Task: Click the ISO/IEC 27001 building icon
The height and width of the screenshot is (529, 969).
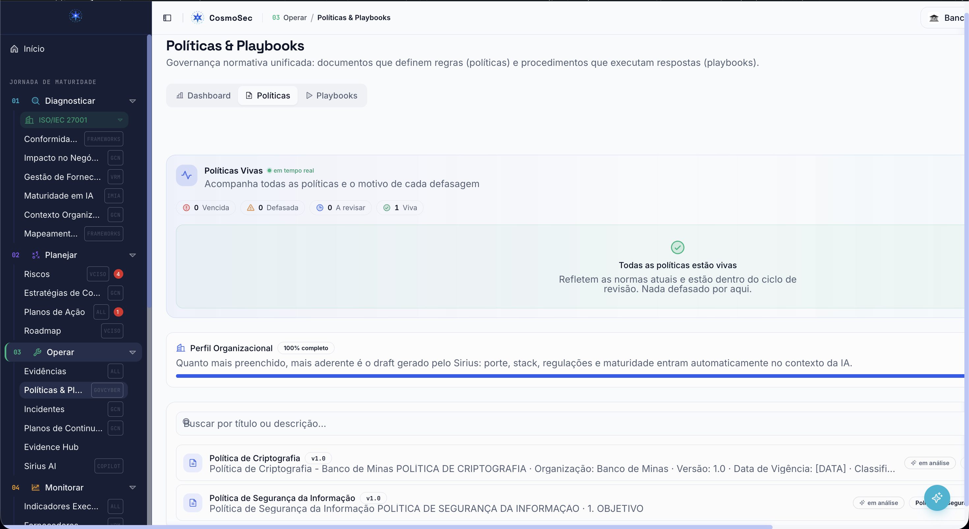Action: coord(29,120)
